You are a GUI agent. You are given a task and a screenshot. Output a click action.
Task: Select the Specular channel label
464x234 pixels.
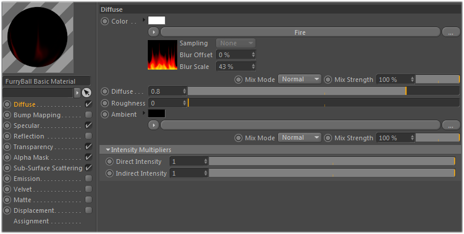pyautogui.click(x=26, y=126)
